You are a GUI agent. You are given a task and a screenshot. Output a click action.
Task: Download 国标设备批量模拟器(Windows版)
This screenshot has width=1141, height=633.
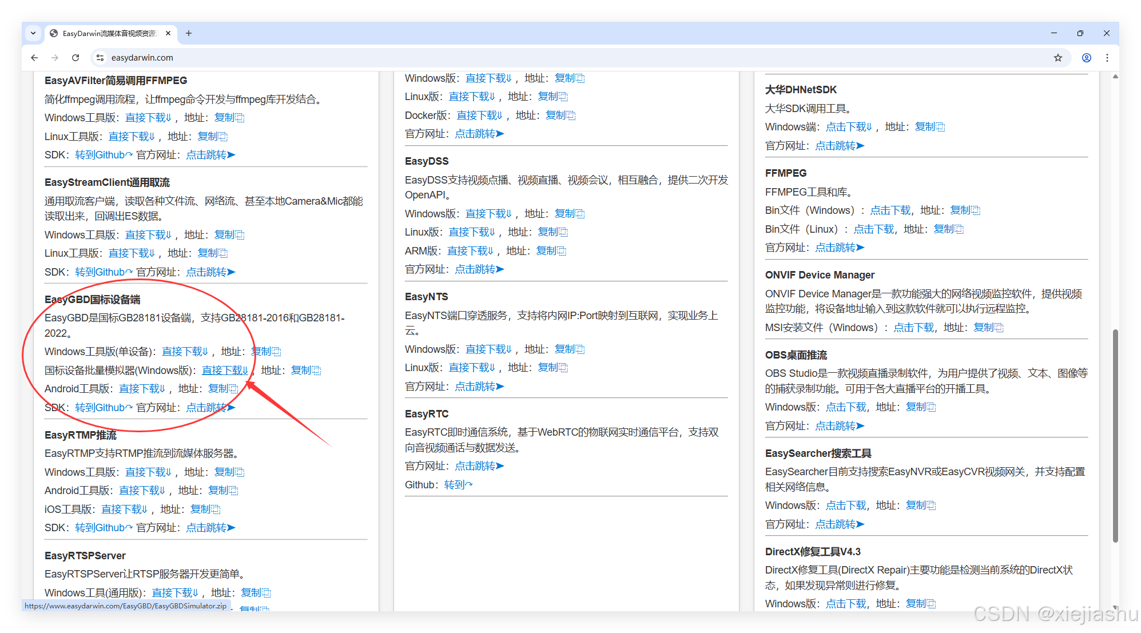(225, 371)
